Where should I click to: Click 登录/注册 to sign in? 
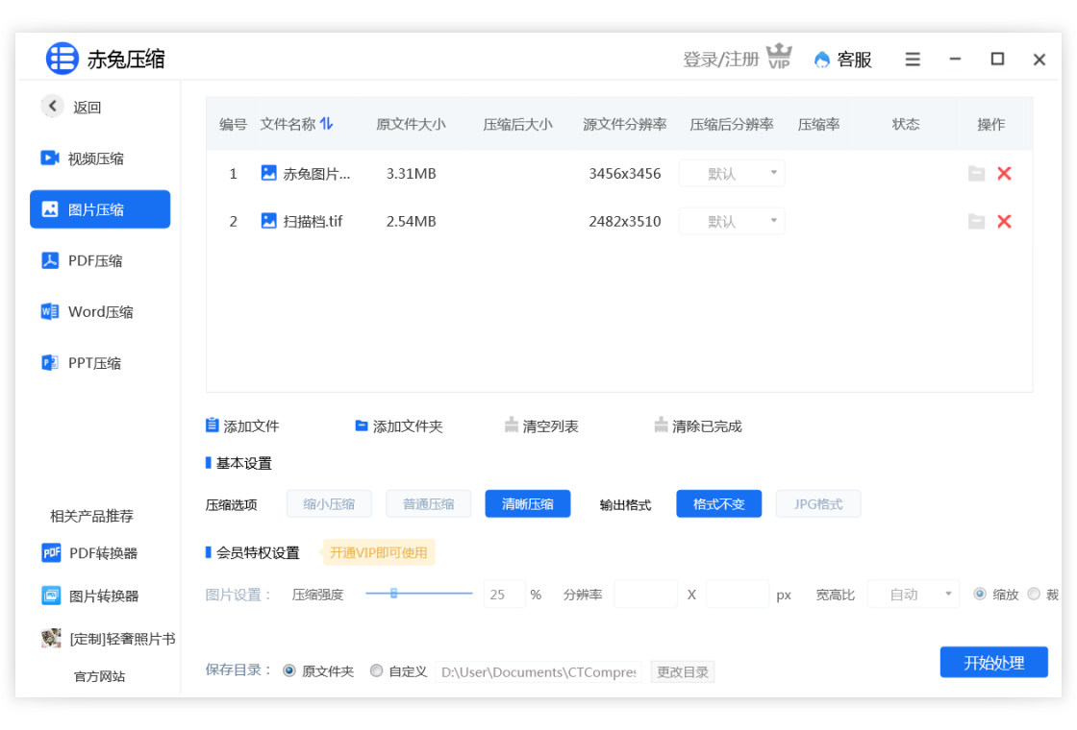[x=720, y=60]
